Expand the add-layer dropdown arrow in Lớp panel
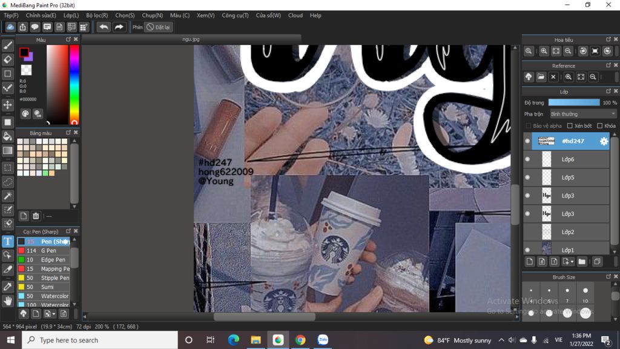Viewport: 620px width, 349px height. pyautogui.click(x=572, y=262)
